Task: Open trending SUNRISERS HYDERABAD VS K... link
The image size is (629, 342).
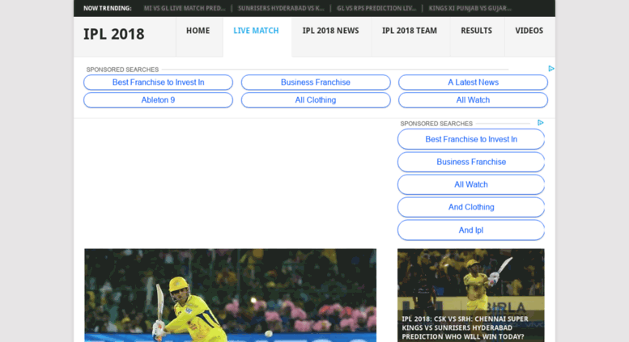Action: click(281, 8)
